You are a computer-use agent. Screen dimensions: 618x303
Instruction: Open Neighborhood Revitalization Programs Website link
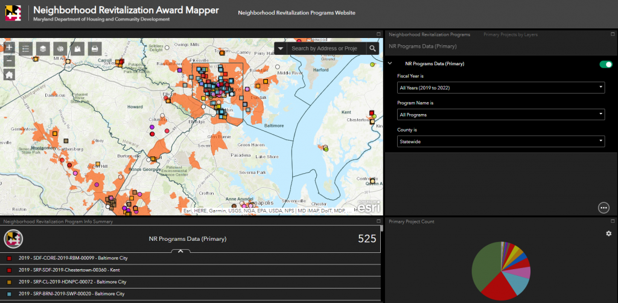click(x=296, y=13)
